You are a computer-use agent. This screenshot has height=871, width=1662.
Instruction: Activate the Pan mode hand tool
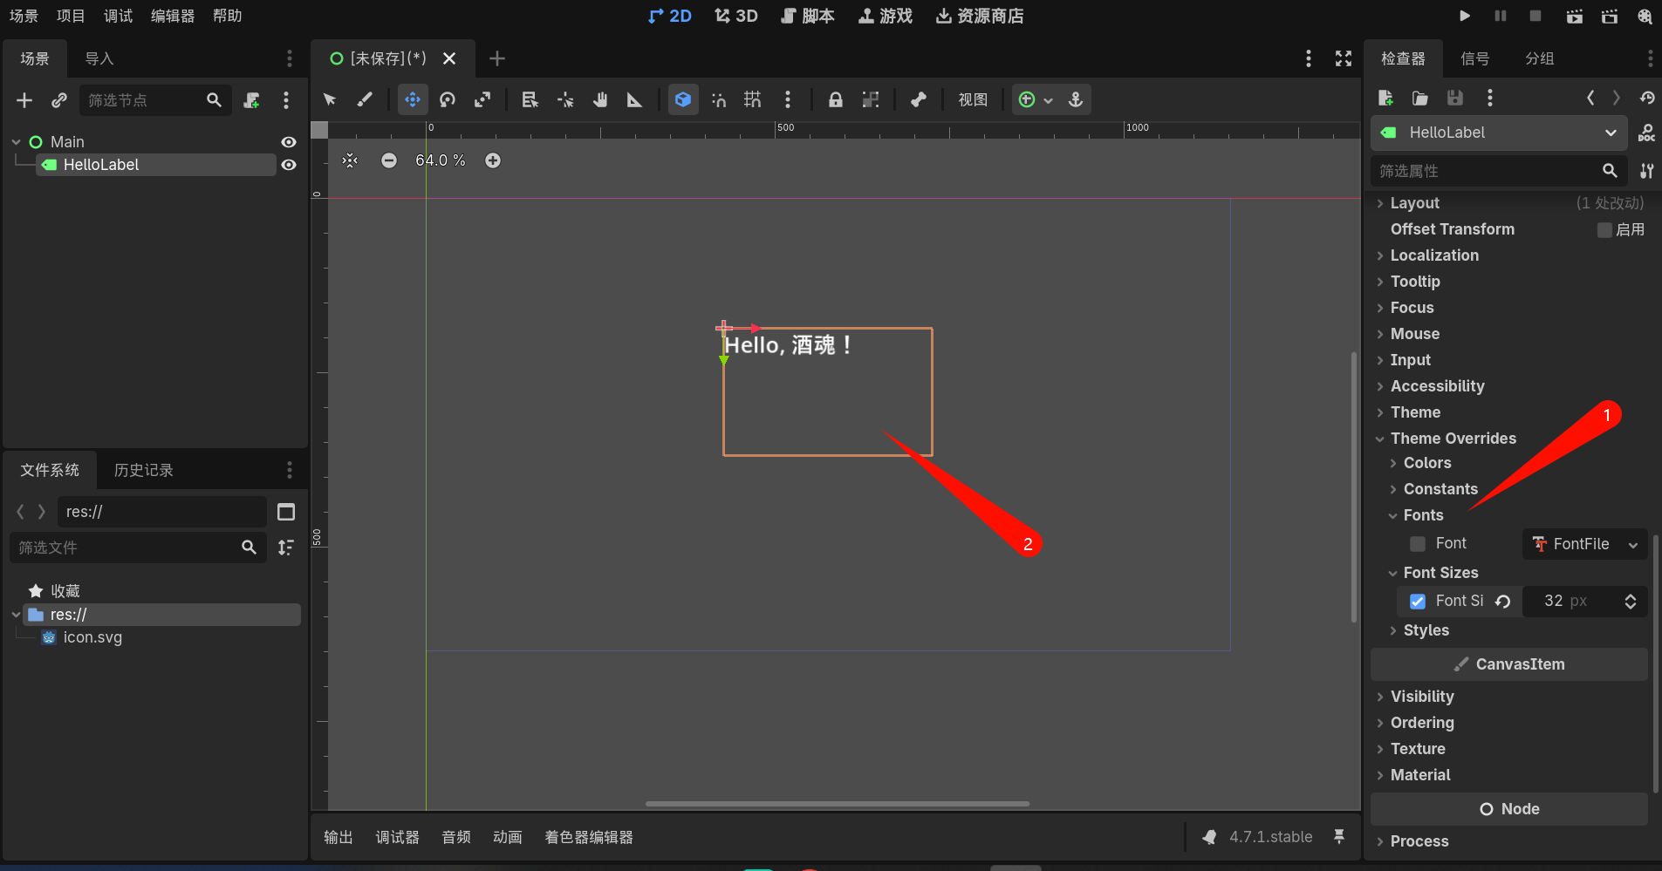pyautogui.click(x=600, y=99)
